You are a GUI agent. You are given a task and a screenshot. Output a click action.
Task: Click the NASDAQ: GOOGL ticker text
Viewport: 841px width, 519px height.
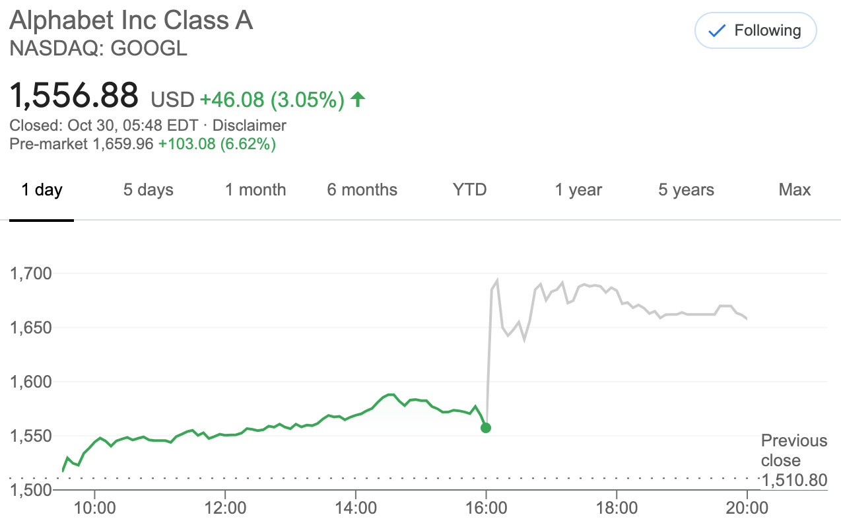pyautogui.click(x=98, y=49)
